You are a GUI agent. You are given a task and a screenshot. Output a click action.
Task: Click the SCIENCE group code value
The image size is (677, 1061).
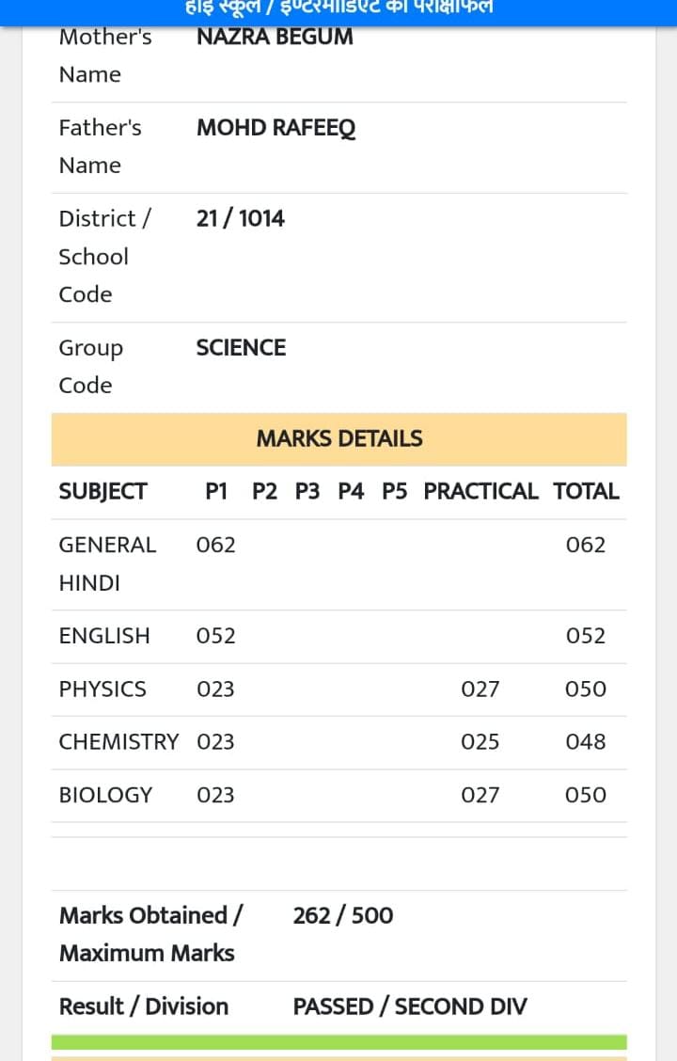[x=241, y=348]
